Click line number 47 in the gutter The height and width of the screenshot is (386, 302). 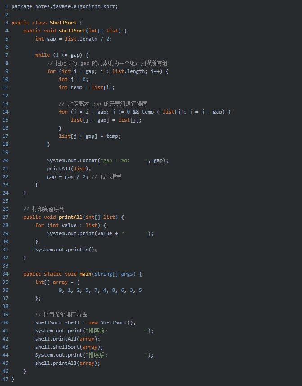(5, 379)
